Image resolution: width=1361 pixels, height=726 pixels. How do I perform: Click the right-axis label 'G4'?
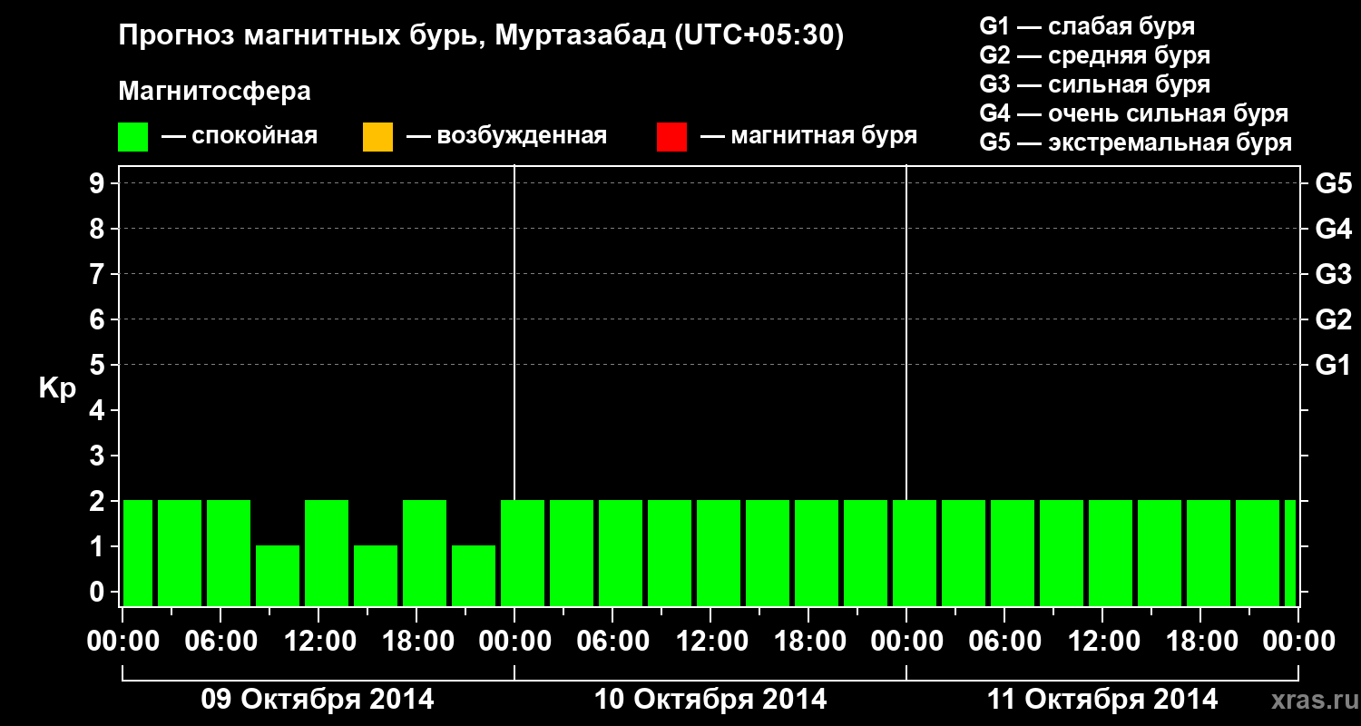point(1334,229)
